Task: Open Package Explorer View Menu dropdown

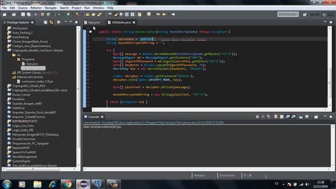Action: coord(66,22)
